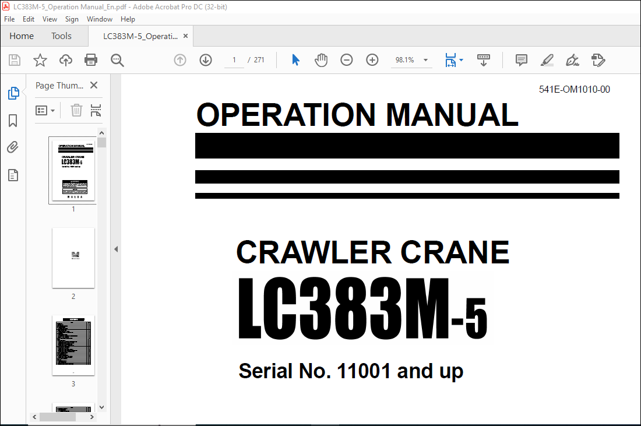Open Page Thumbnails sidebar icon
This screenshot has height=426, width=641.
pyautogui.click(x=13, y=93)
